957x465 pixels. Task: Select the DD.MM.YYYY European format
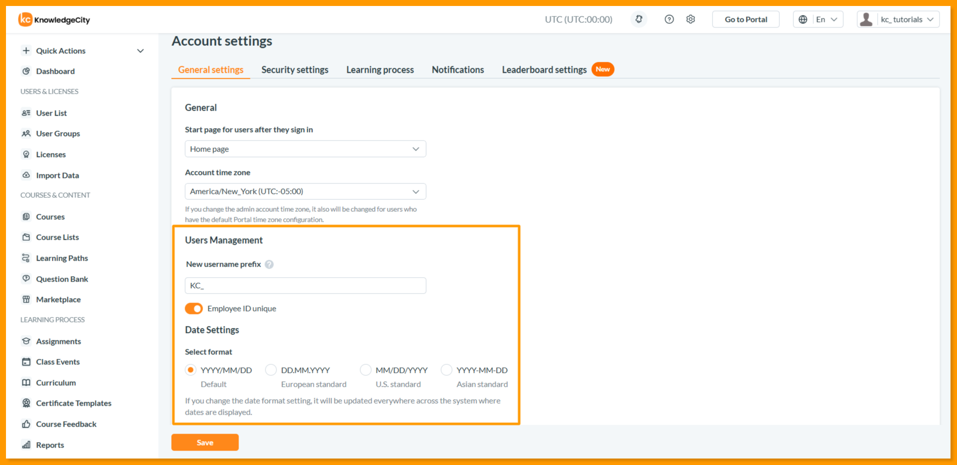(x=271, y=370)
